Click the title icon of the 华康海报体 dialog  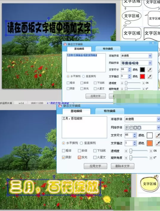[x=65, y=44]
